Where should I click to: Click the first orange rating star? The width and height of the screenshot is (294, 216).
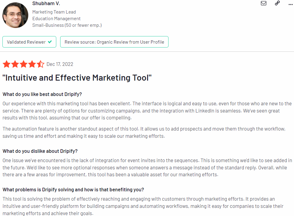(7, 64)
